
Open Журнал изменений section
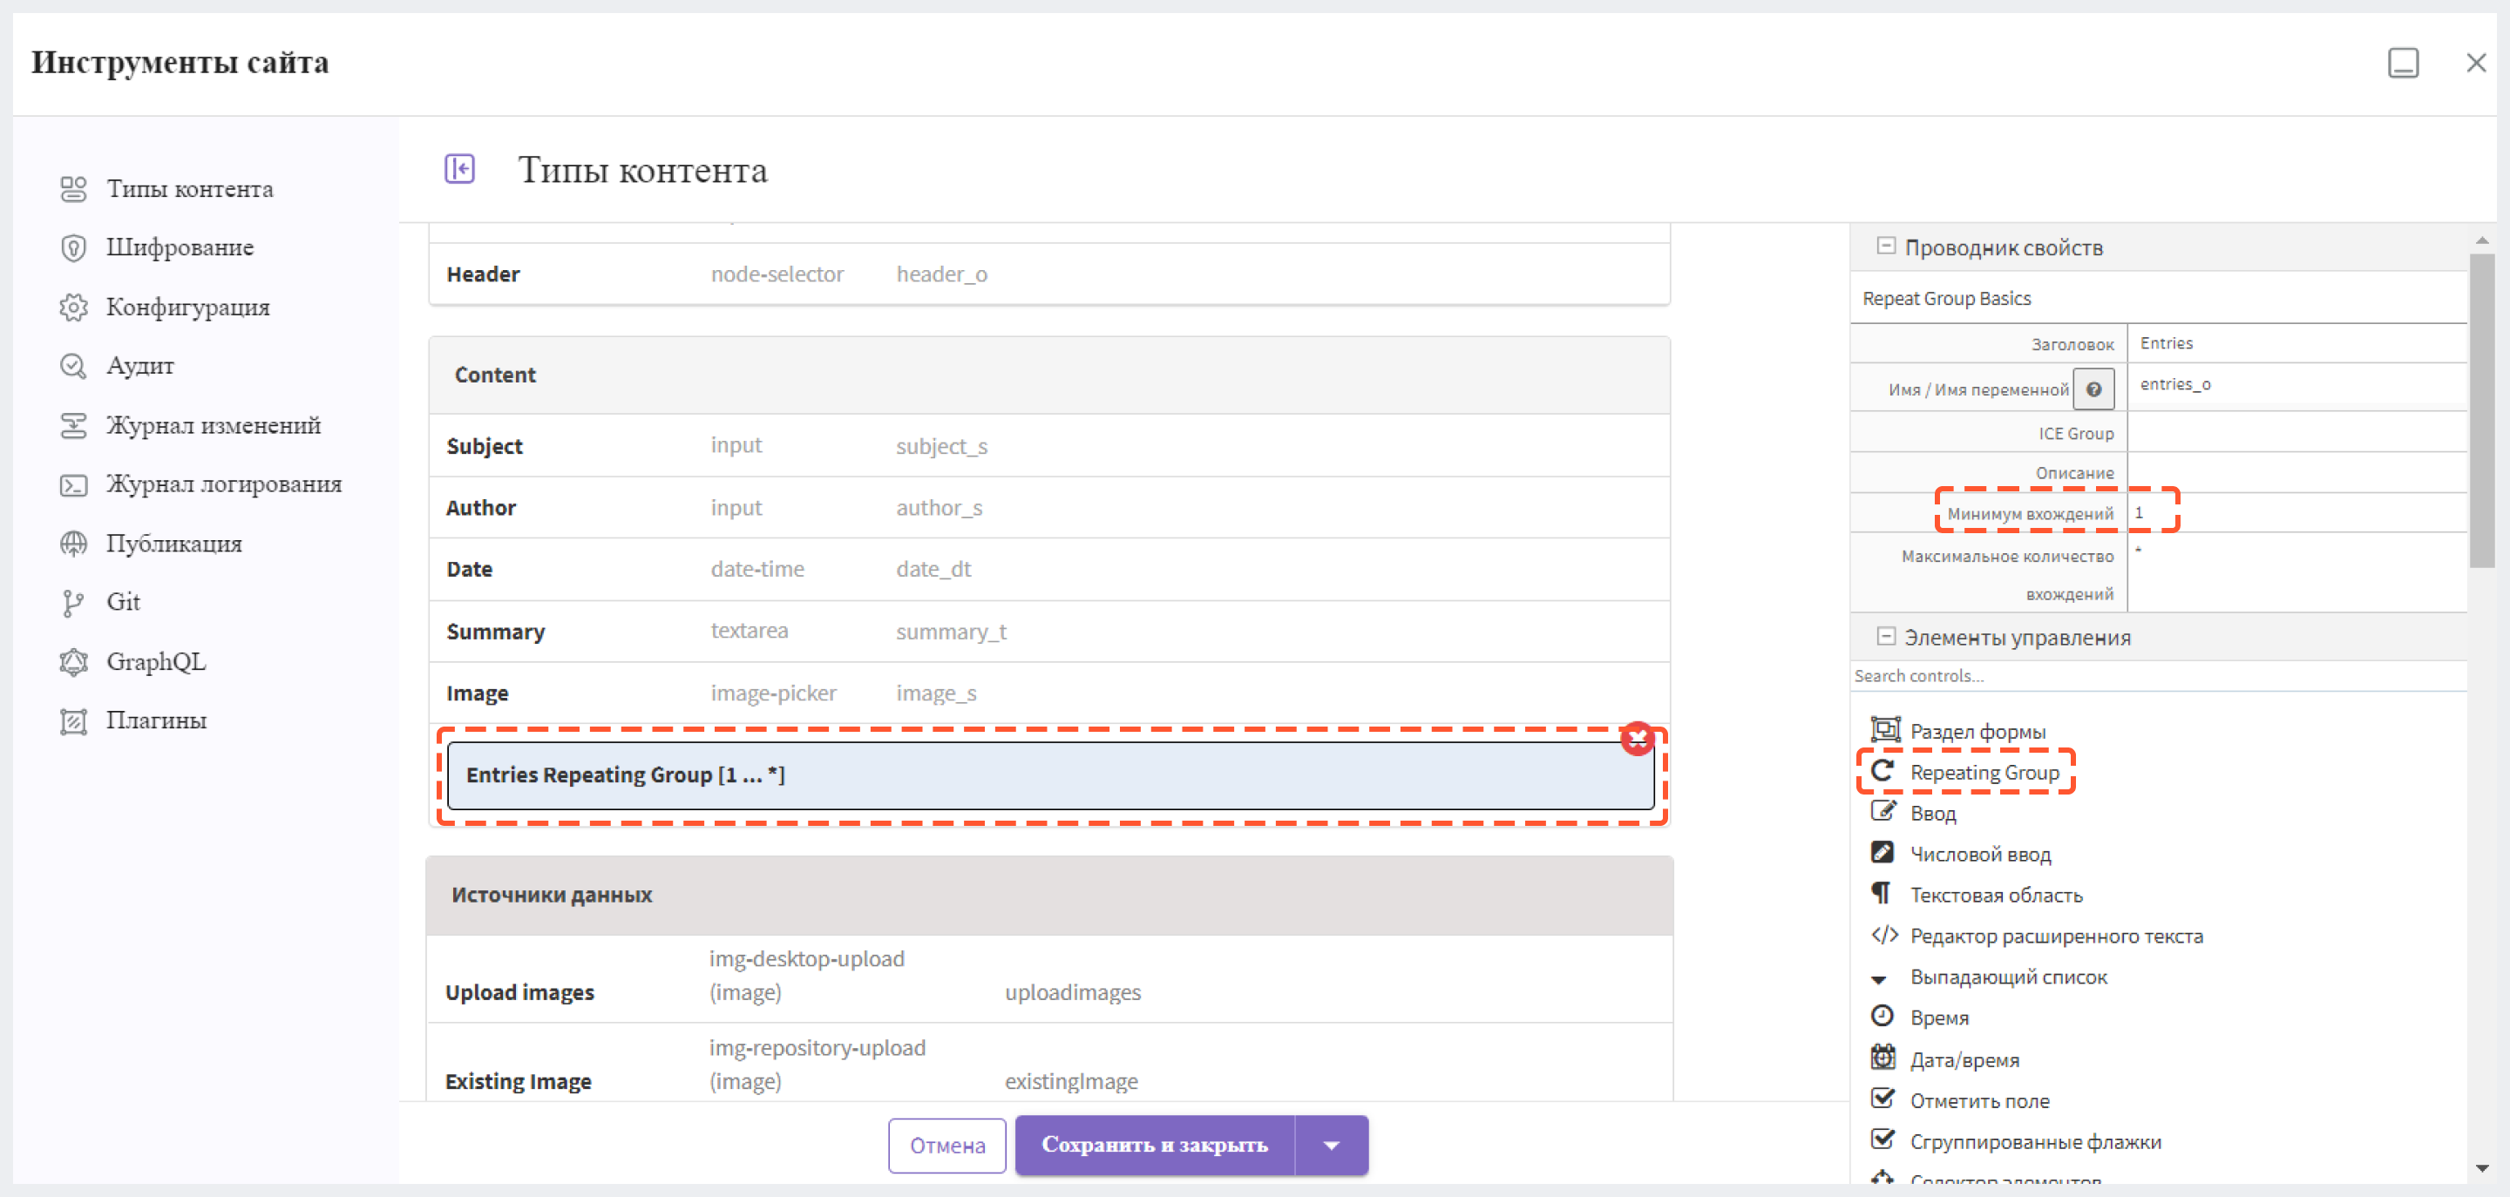(213, 426)
